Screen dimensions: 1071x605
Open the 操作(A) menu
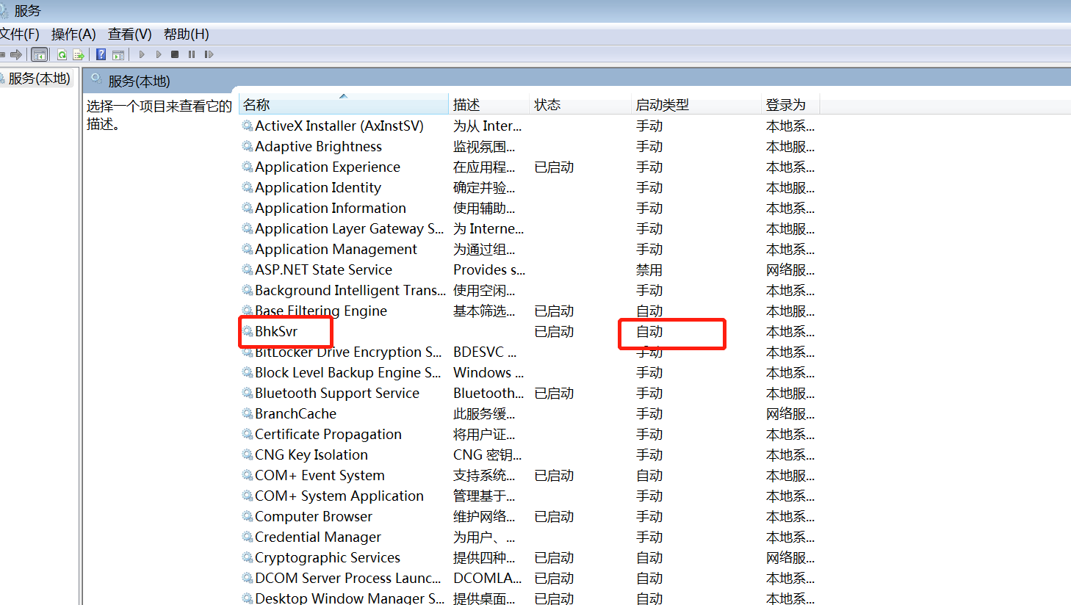[x=73, y=35]
